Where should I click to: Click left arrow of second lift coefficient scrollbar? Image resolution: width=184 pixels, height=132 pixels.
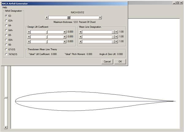pyautogui.click(x=29, y=37)
